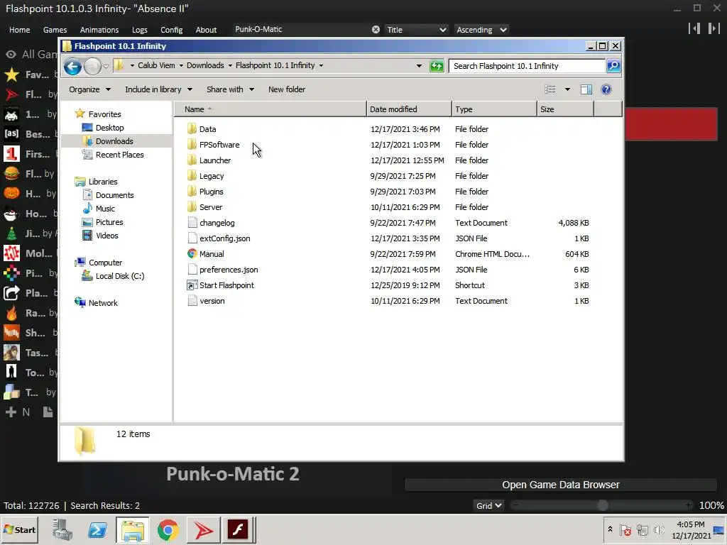Adjust the thumbnail zoom slider handle
The image size is (727, 545).
point(602,505)
